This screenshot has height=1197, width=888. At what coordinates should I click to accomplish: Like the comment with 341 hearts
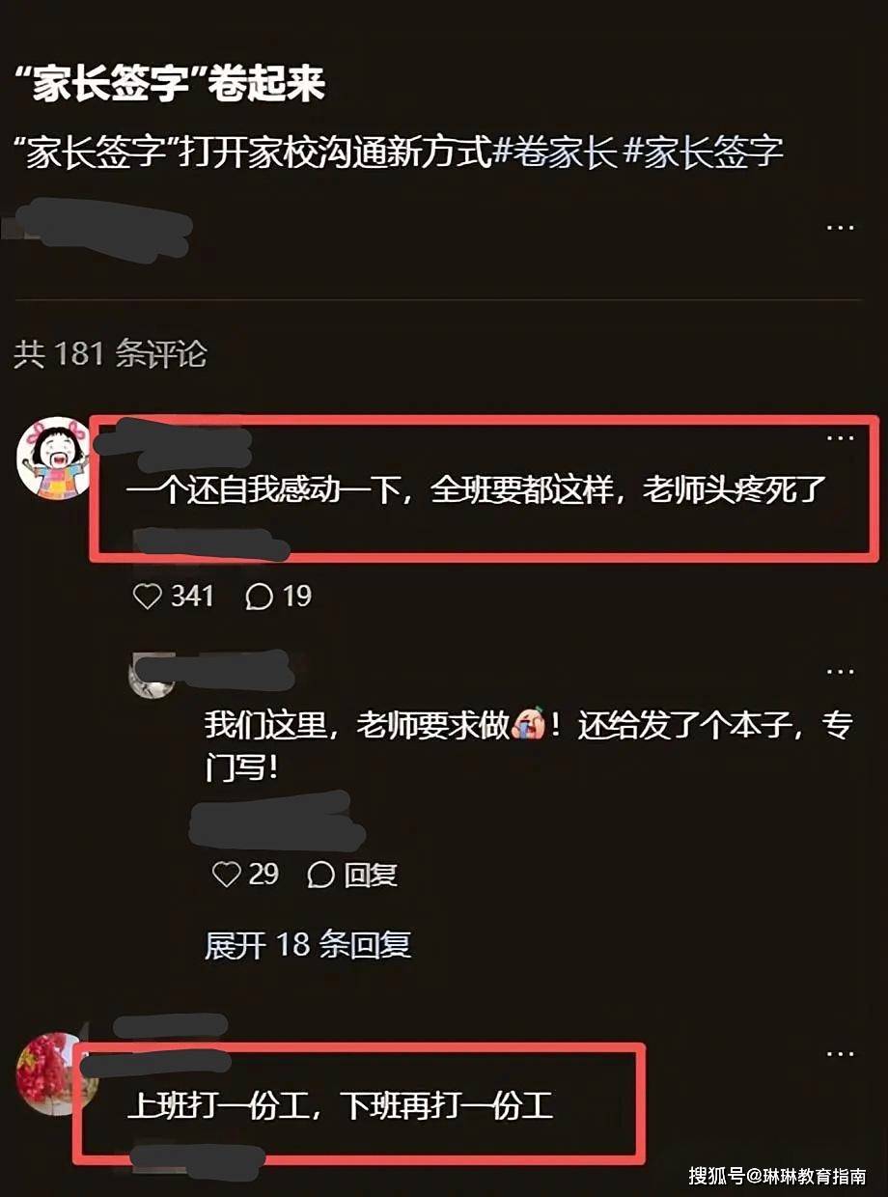(148, 597)
